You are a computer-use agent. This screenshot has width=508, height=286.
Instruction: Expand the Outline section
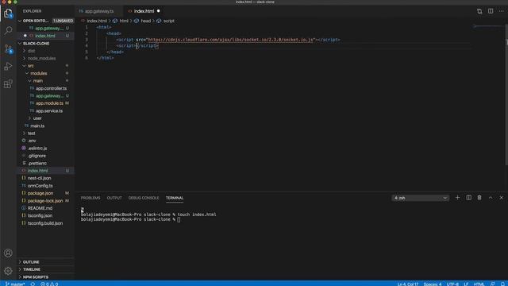point(45,262)
